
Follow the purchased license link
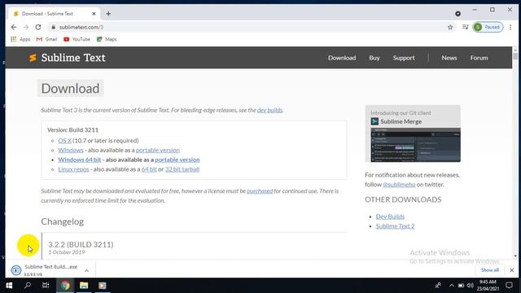(260, 191)
